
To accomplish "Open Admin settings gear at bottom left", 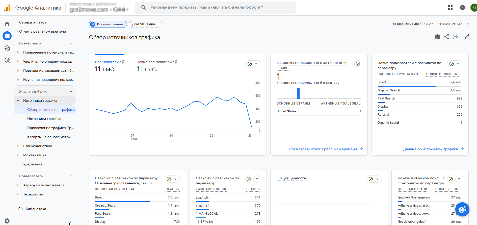I will 7,221.
